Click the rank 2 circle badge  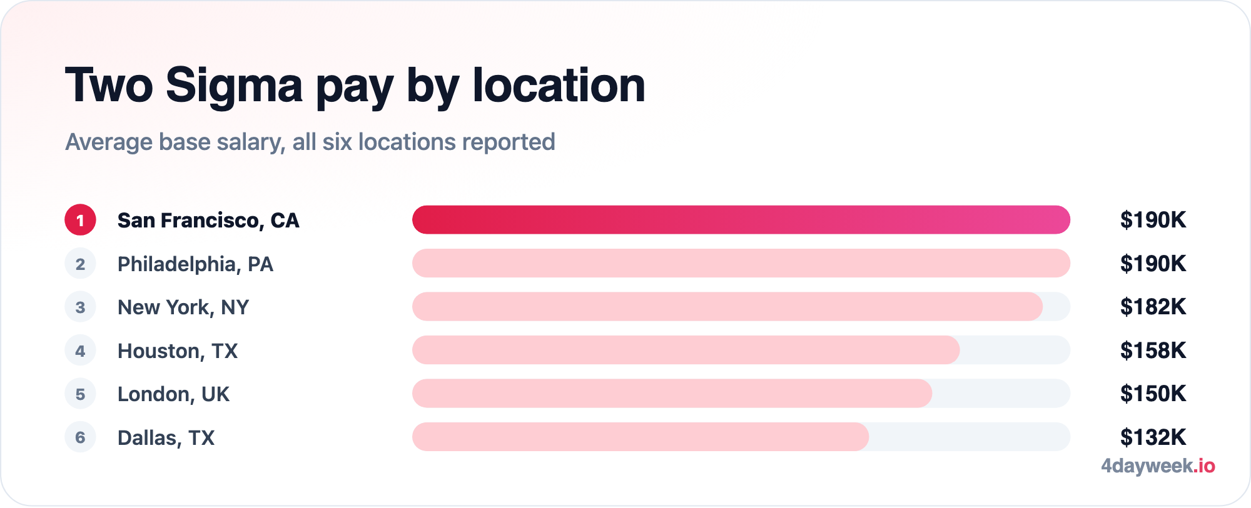click(80, 264)
